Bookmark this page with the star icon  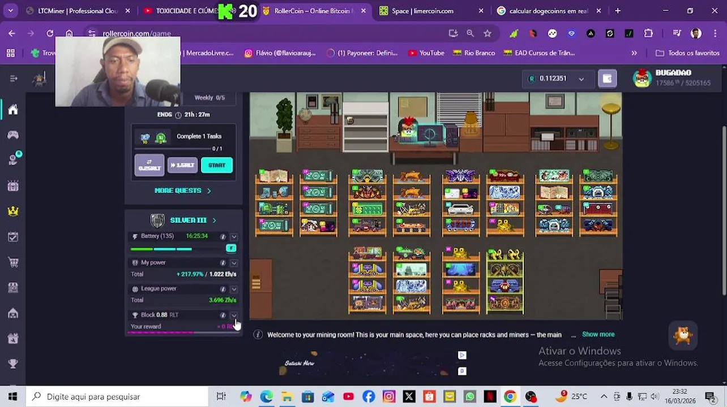coord(487,33)
